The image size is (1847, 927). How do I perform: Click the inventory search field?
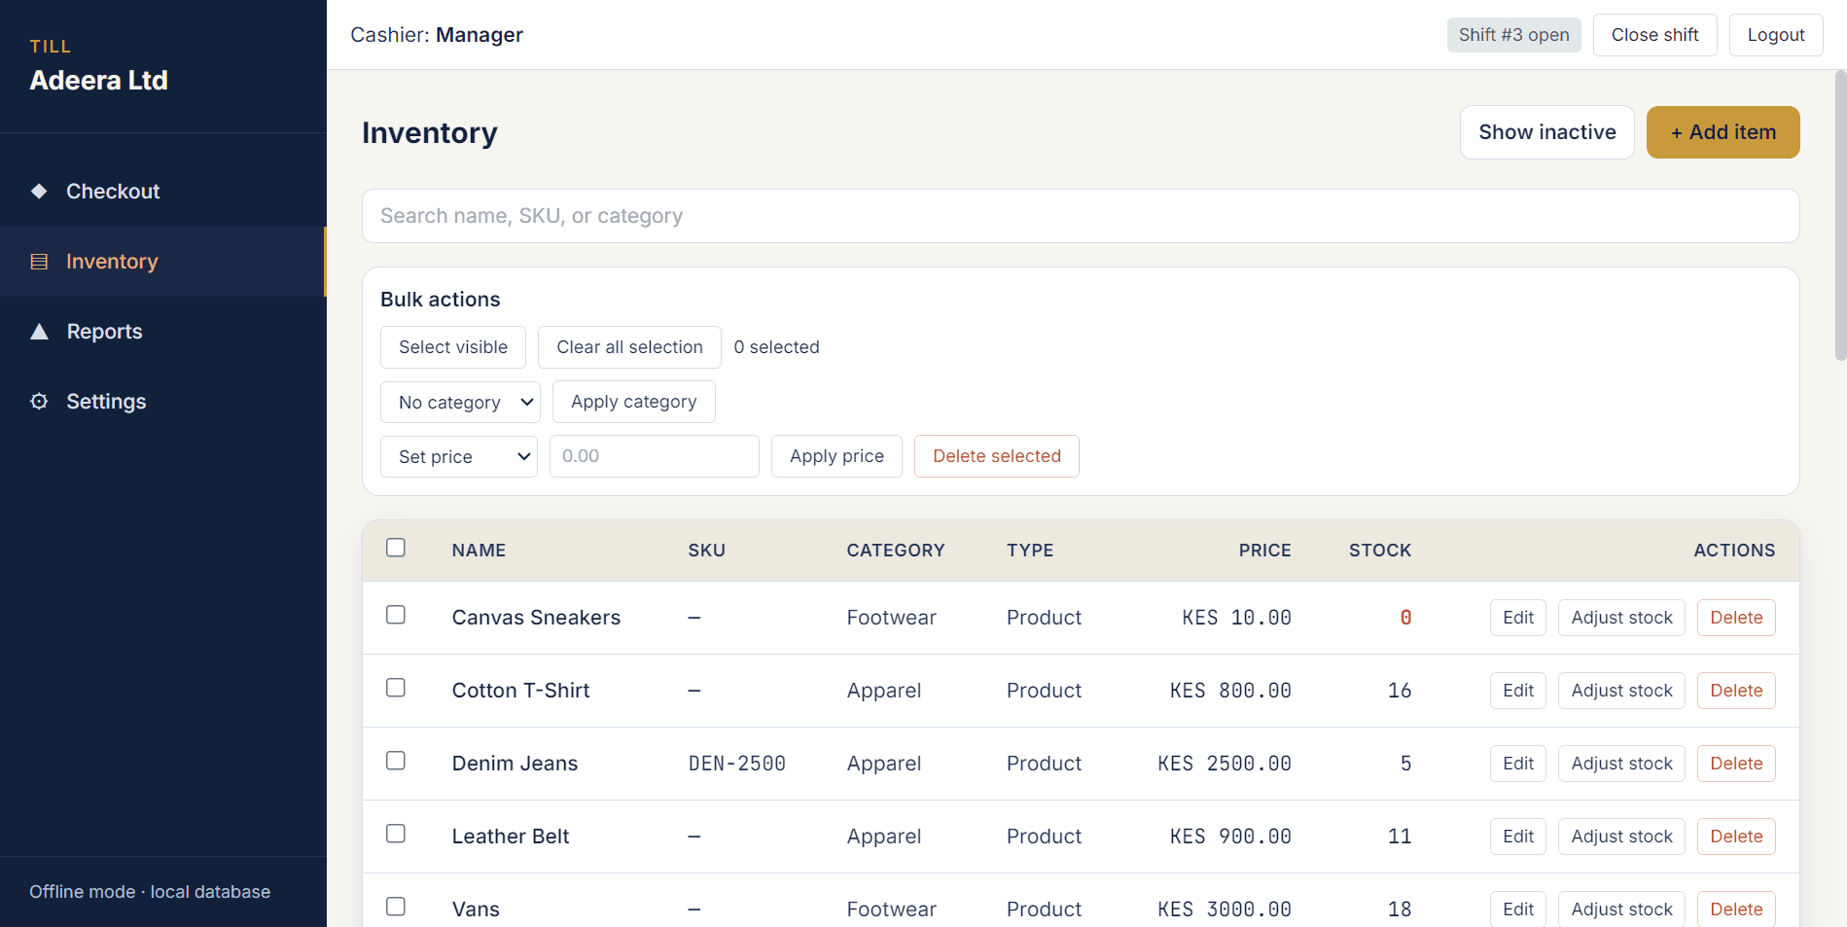pos(1081,216)
